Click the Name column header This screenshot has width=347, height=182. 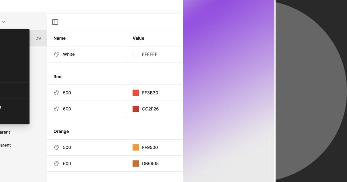click(59, 38)
